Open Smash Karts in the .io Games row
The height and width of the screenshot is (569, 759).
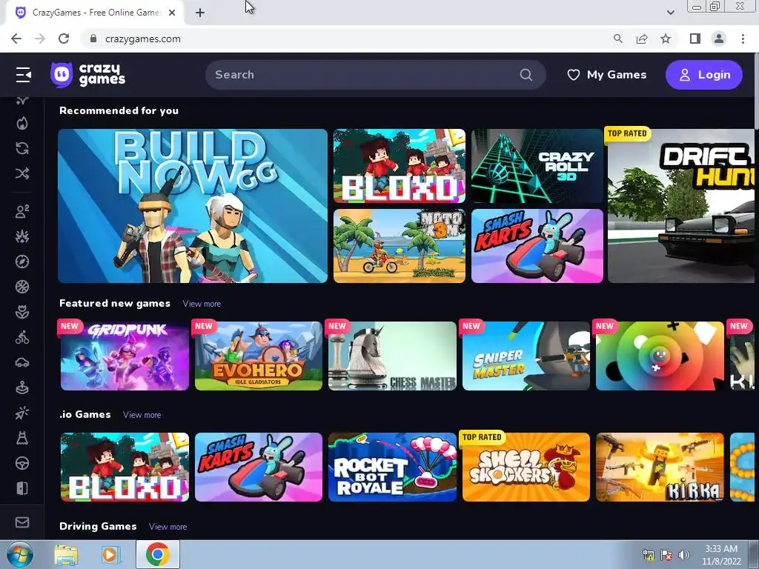click(x=259, y=467)
